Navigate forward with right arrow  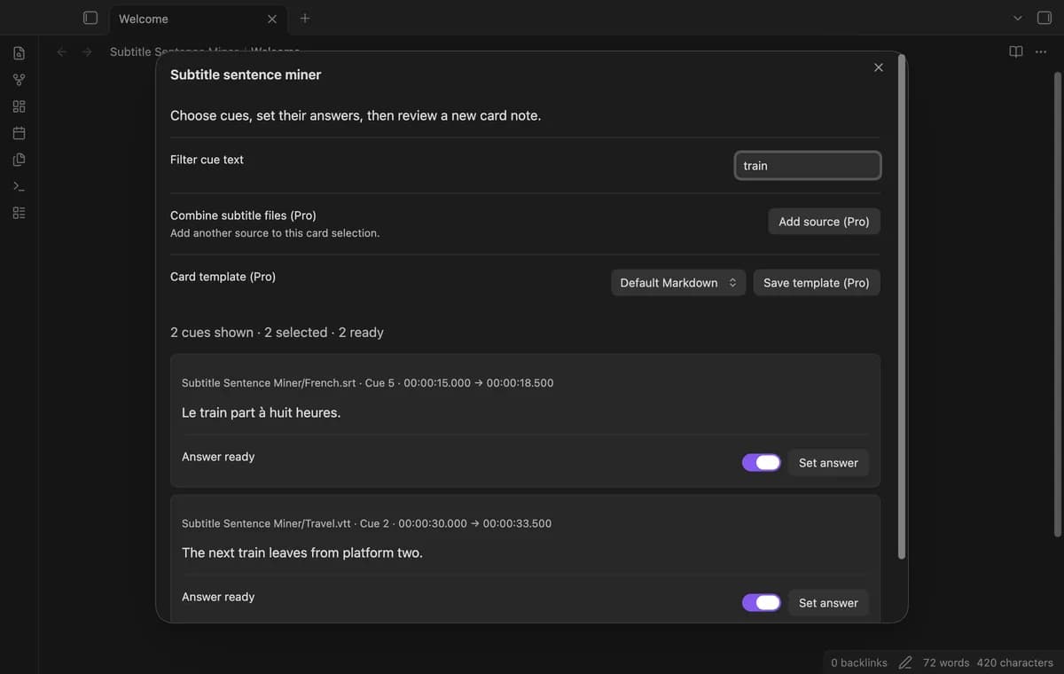coord(87,52)
